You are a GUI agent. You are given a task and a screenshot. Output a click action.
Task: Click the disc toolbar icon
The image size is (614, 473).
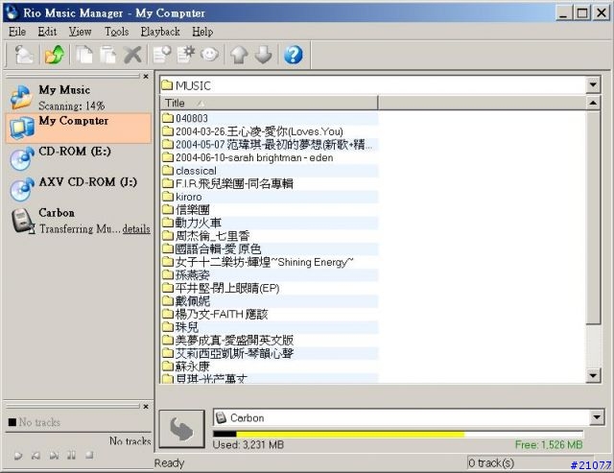(x=209, y=55)
